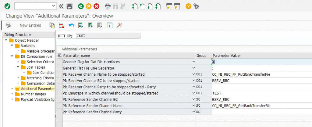Click the table settings icon beside Paramater name
This screenshot has width=312, height=127.
point(59,56)
